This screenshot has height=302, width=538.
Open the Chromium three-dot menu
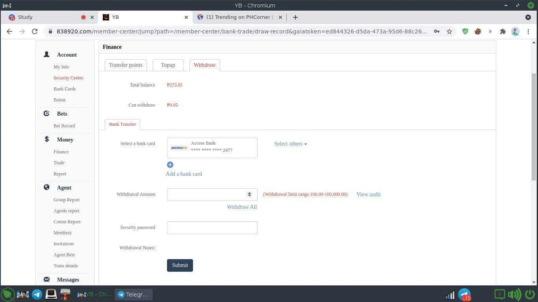pyautogui.click(x=529, y=31)
